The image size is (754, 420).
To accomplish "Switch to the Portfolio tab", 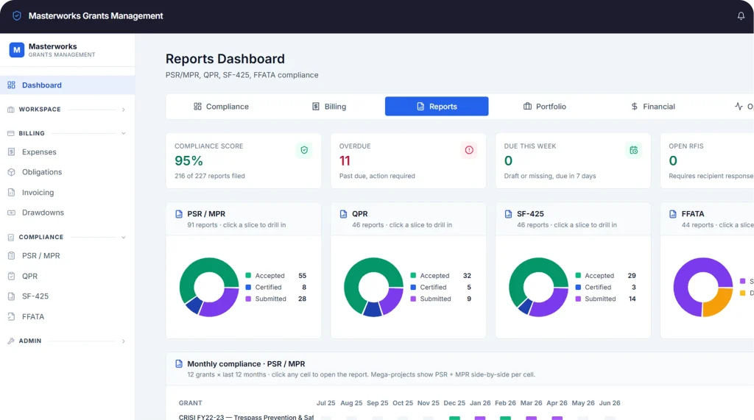I will tap(544, 106).
